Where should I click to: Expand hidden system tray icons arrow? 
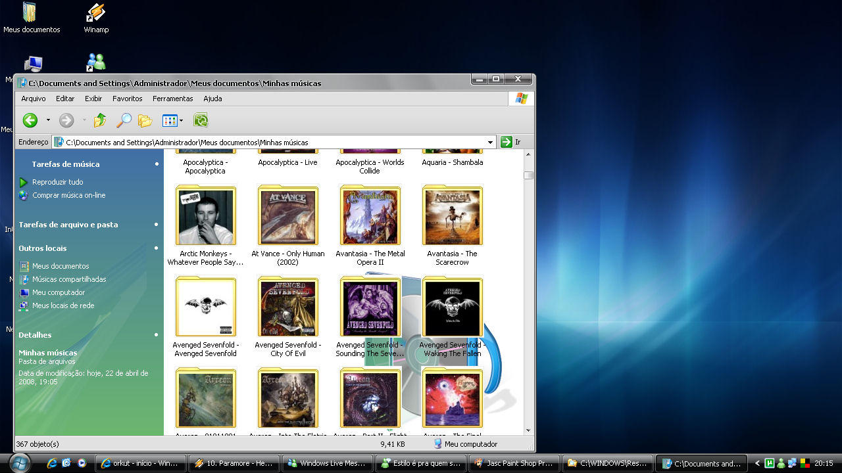(758, 463)
